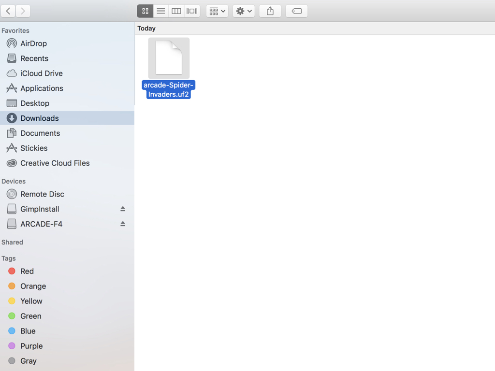The image size is (495, 371).
Task: Go forward with the right arrow button
Action: [23, 11]
